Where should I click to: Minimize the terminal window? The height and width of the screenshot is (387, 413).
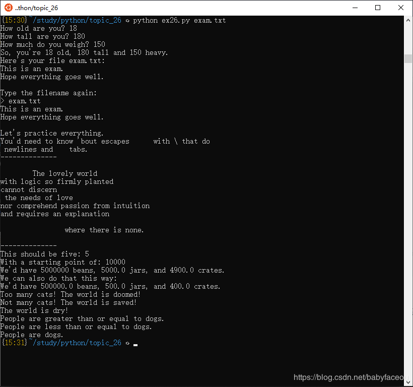click(355, 8)
